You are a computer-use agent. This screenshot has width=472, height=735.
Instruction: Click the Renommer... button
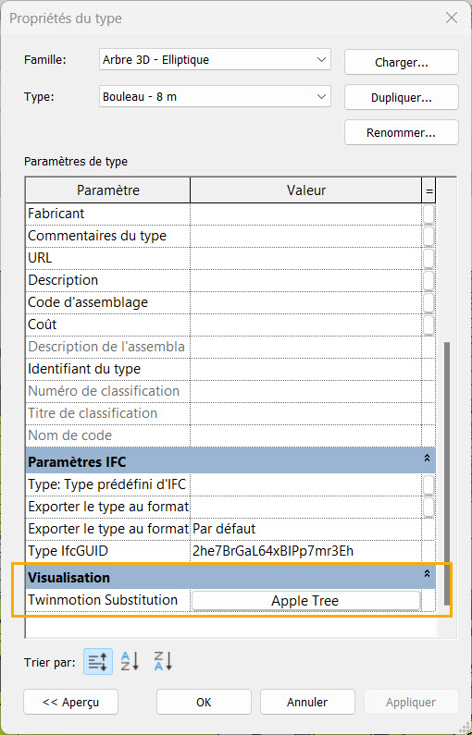click(401, 132)
